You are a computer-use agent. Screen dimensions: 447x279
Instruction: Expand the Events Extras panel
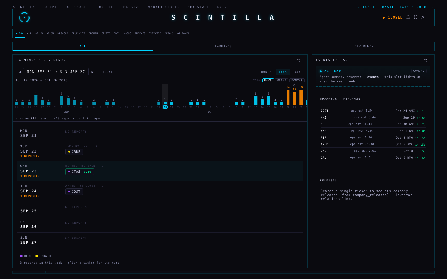(x=425, y=61)
